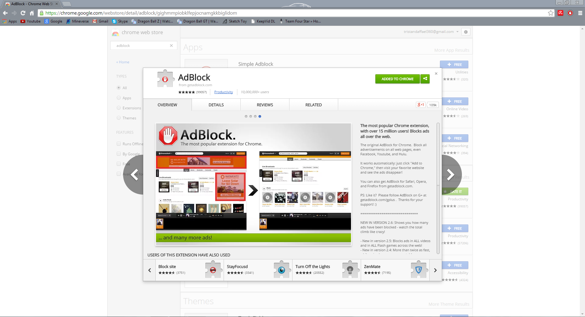Check the By Google checkbox
The width and height of the screenshot is (585, 317).
119,154
